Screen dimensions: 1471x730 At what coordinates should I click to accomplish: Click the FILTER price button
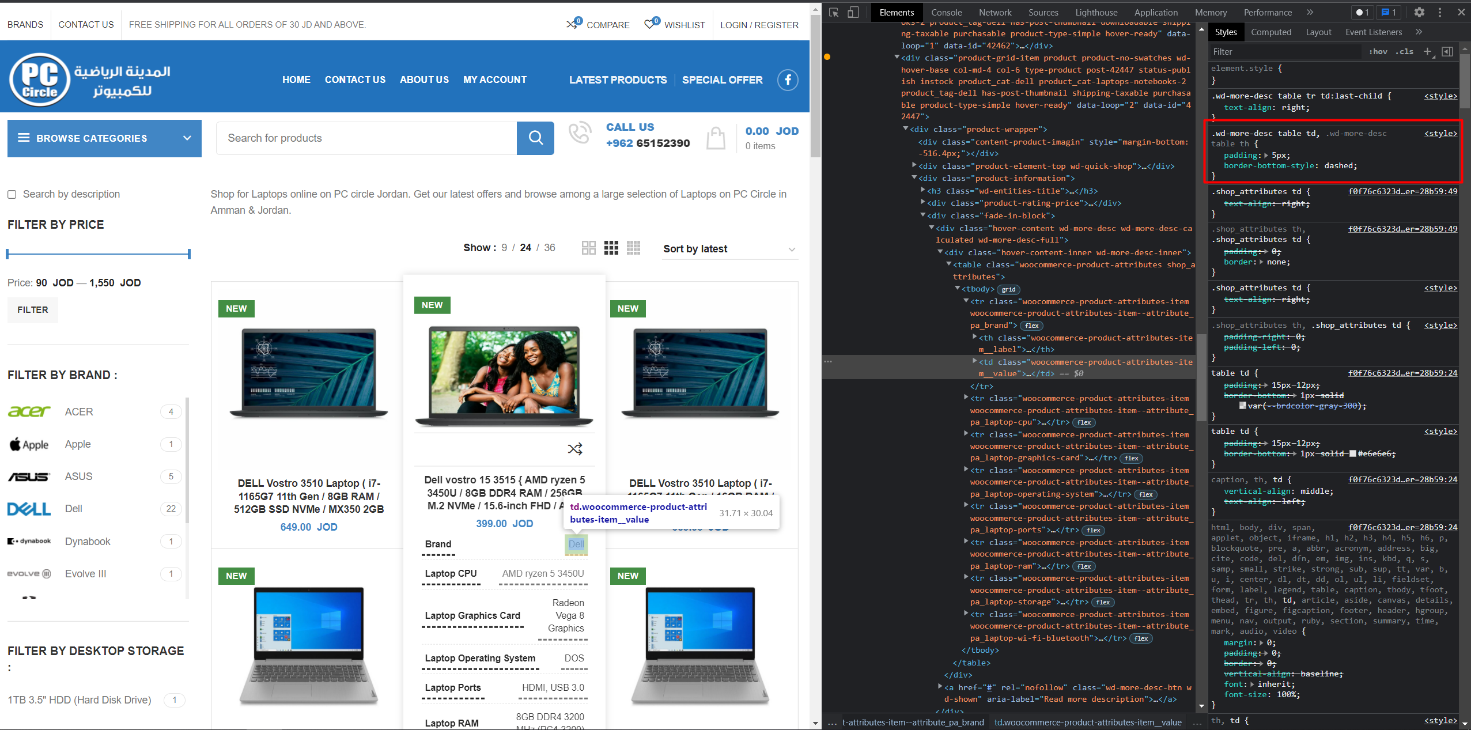(33, 310)
